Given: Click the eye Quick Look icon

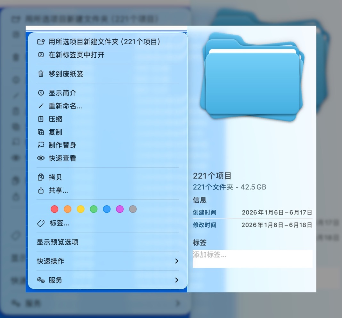Looking at the screenshot, I should 41,158.
